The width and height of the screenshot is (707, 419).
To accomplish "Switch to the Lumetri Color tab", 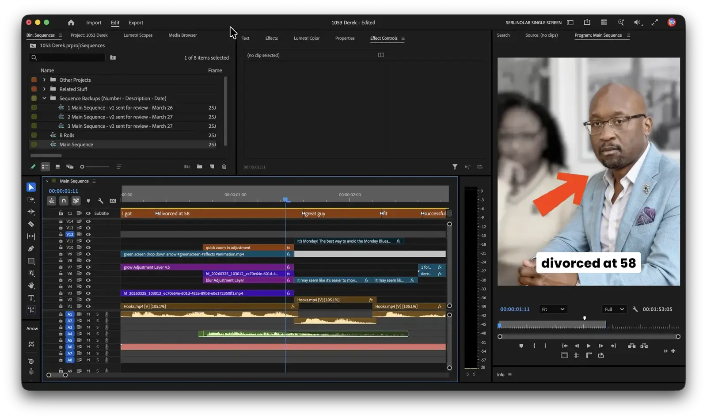I will (x=306, y=38).
